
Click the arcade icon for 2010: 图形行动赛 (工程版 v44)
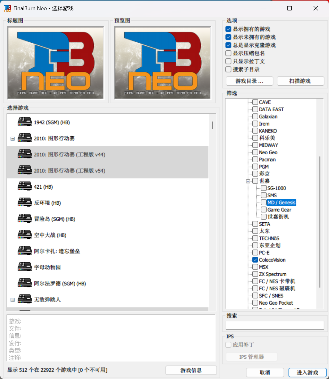[25, 154]
